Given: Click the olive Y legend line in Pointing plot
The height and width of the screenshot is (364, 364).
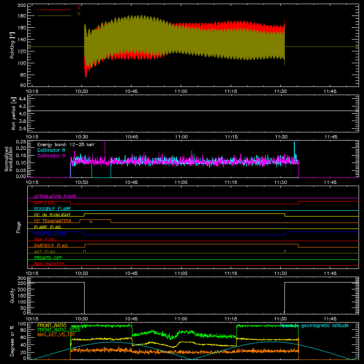Looking at the screenshot, I should (54, 16).
